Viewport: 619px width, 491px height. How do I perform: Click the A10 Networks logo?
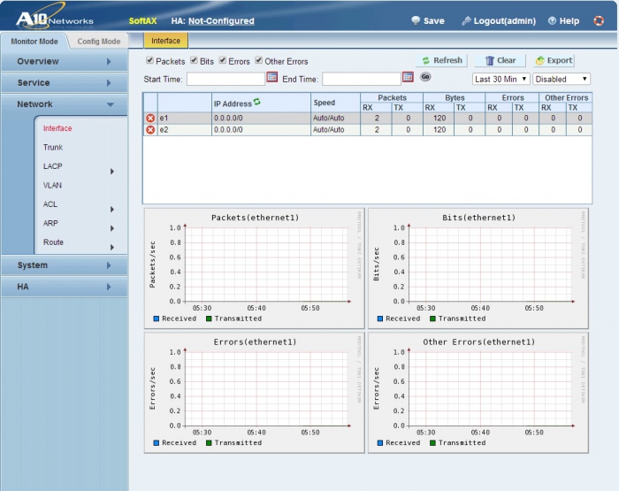coord(55,19)
